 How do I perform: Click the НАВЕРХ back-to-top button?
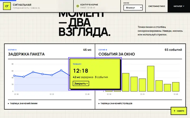pos(179,111)
